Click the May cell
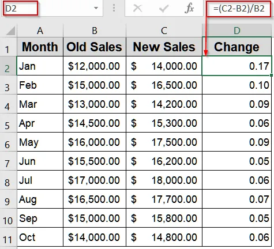This screenshot has width=274, height=249. 40,142
